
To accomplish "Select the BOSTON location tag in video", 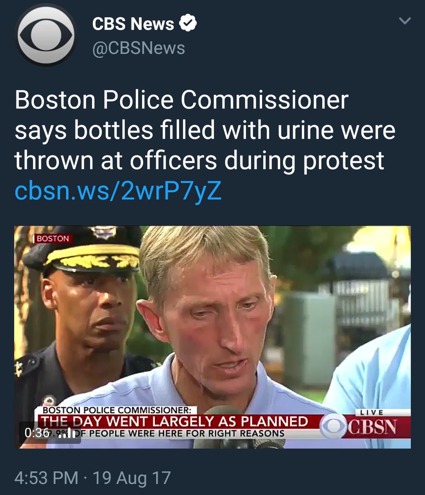I will point(52,238).
